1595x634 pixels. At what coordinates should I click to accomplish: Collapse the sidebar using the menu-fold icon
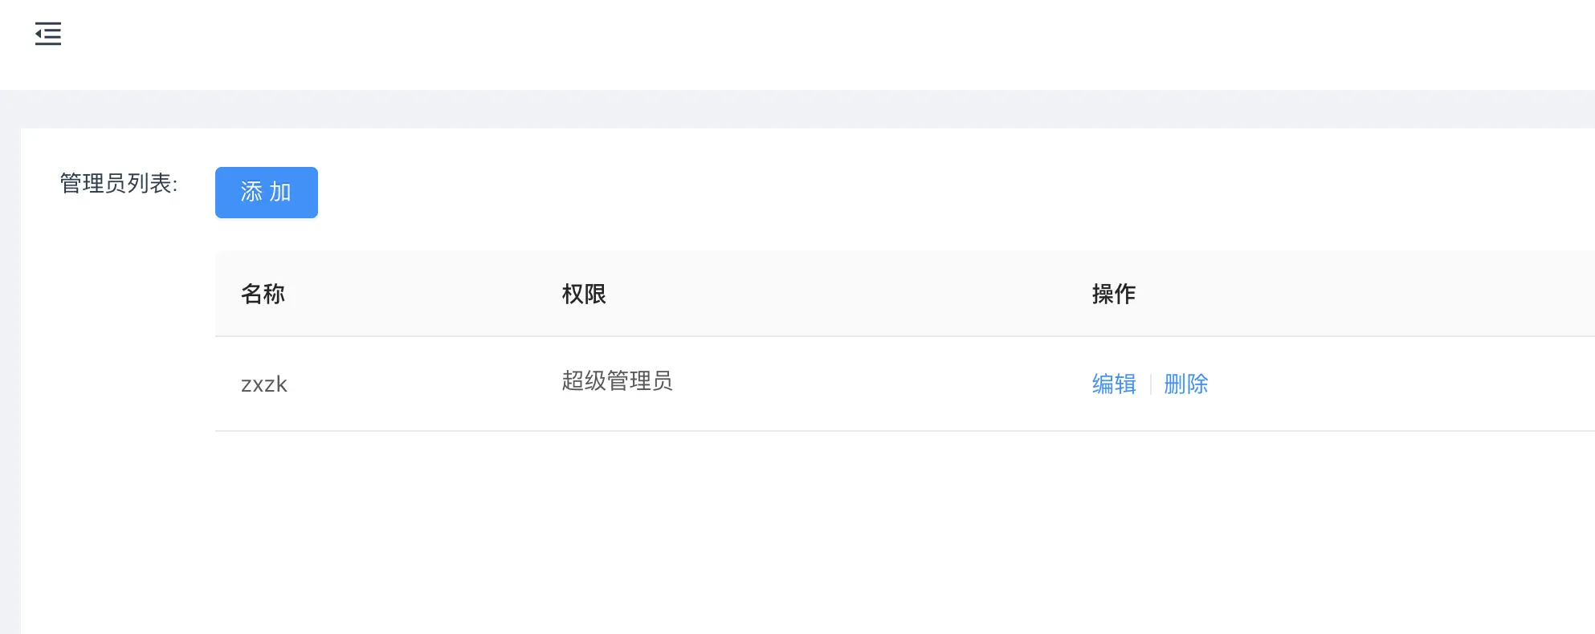48,34
